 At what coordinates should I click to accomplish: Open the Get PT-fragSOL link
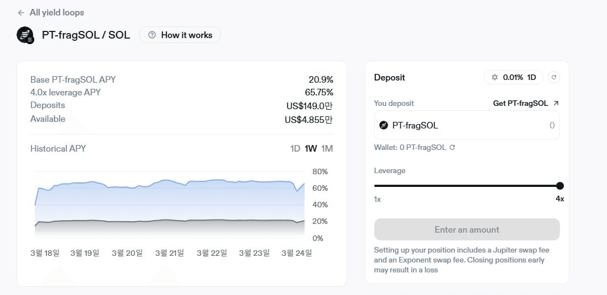[x=520, y=103]
